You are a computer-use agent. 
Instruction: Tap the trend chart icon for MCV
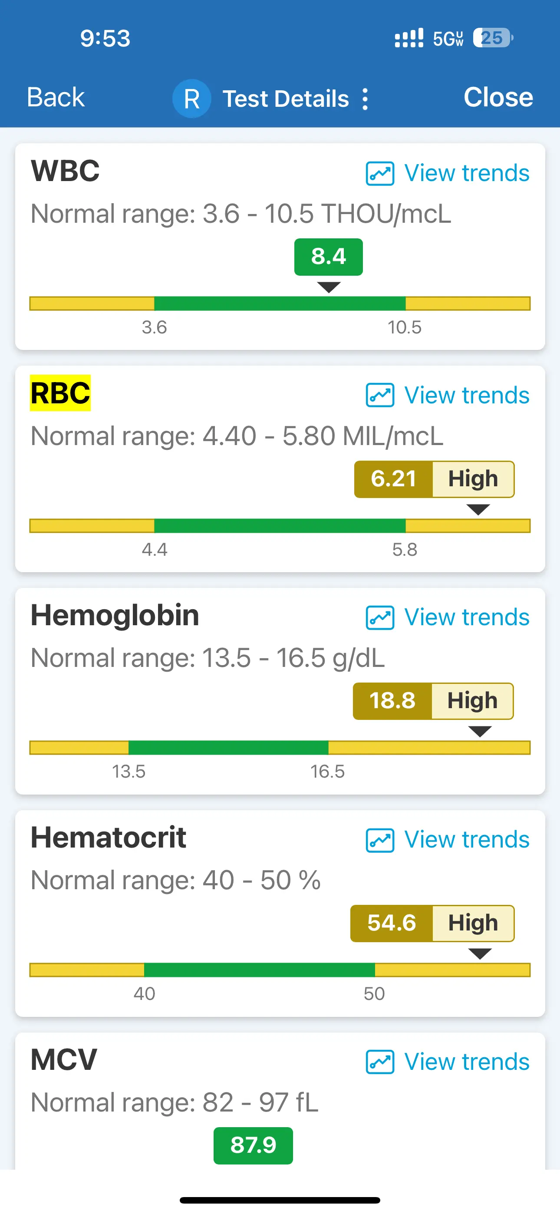380,1062
